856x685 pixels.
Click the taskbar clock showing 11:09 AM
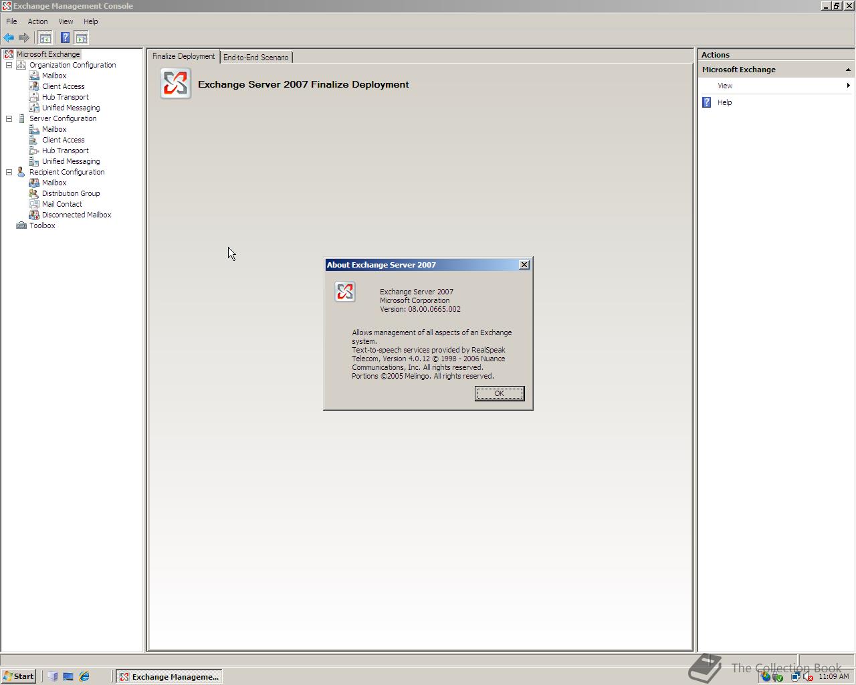point(833,676)
